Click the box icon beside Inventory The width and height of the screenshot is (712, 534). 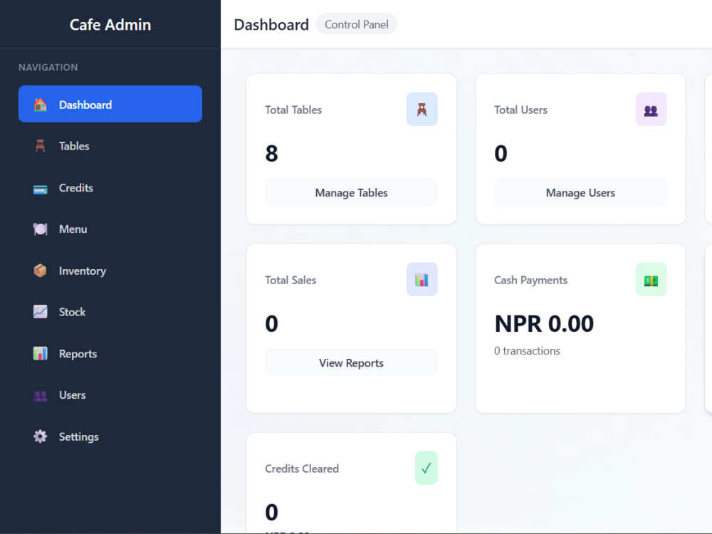(x=40, y=271)
